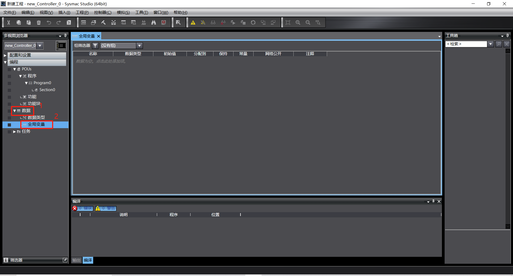The image size is (513, 276).
Task: Click the Zoom Out magnifier icon
Action: [308, 23]
